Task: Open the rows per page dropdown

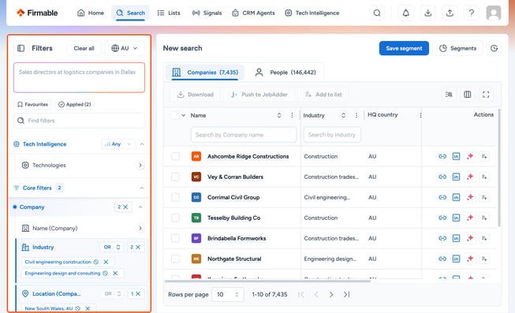Action: [x=228, y=294]
